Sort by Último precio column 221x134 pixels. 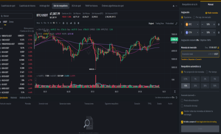[29, 28]
